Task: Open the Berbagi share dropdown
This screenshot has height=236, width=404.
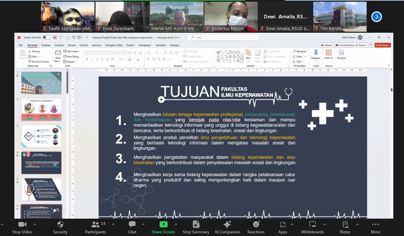Action: (383, 45)
